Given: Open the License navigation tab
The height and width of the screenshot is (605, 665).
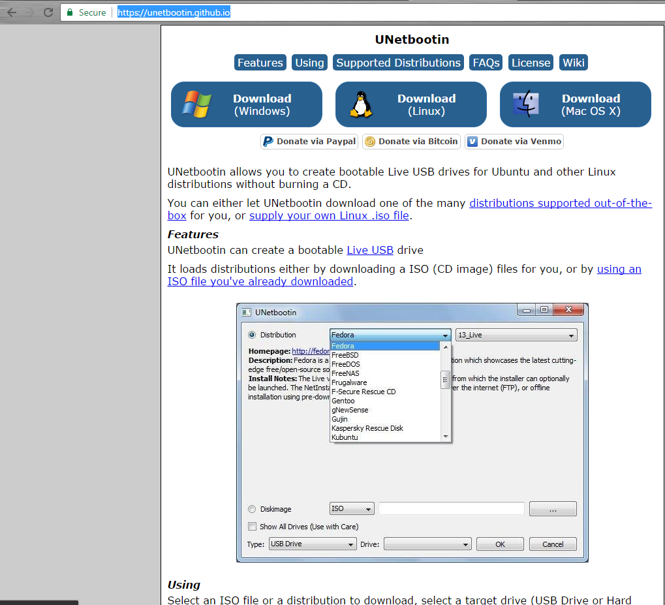Looking at the screenshot, I should (x=531, y=63).
